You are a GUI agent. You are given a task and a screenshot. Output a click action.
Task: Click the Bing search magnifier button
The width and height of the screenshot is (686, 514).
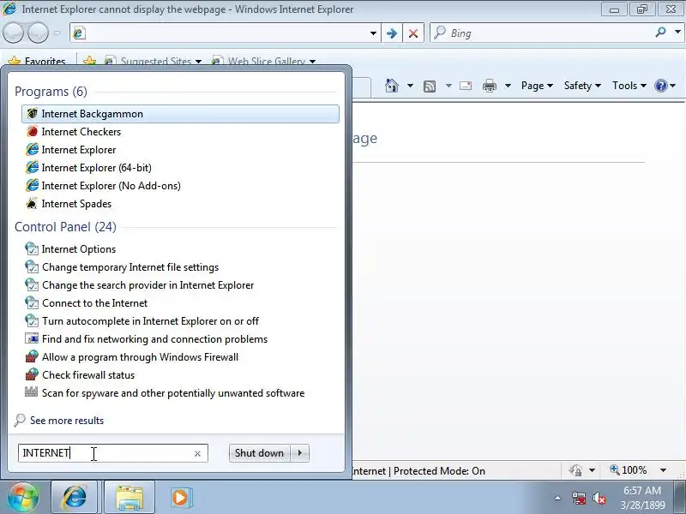pos(660,32)
